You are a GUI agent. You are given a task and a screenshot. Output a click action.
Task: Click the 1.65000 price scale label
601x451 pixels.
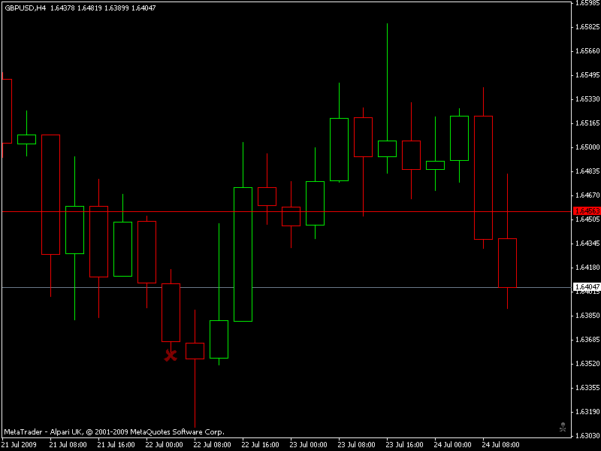point(587,147)
